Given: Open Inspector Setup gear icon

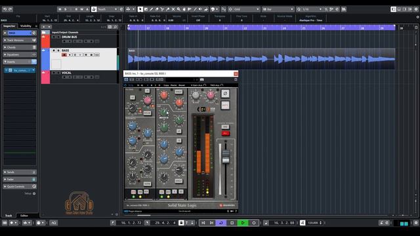Looking at the screenshot, I should tap(34, 193).
